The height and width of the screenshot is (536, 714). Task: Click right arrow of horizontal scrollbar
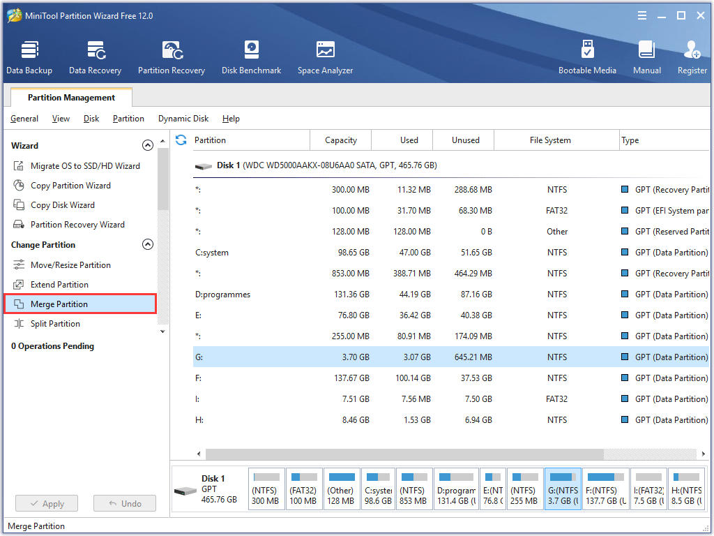(704, 454)
